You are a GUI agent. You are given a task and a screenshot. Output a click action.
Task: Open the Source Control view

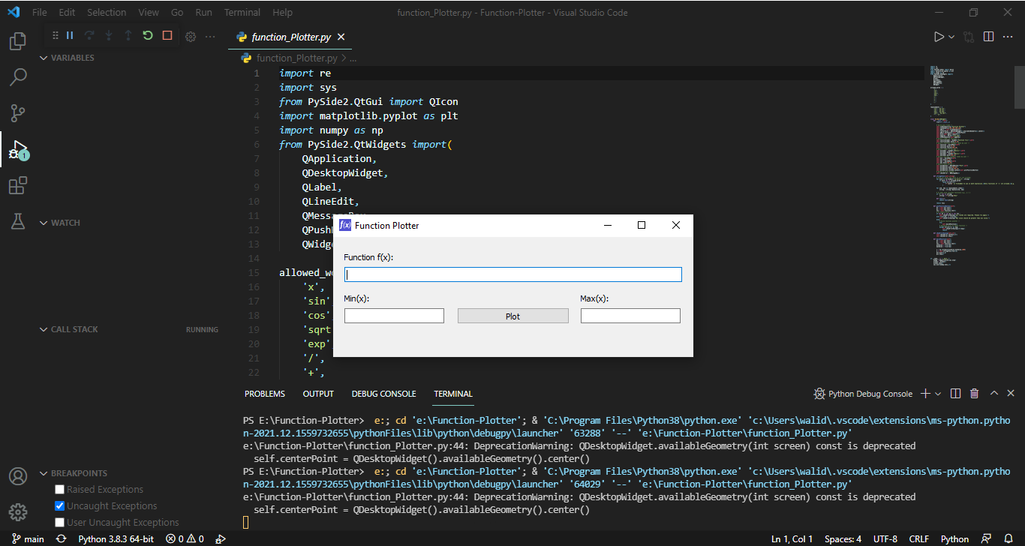[18, 112]
